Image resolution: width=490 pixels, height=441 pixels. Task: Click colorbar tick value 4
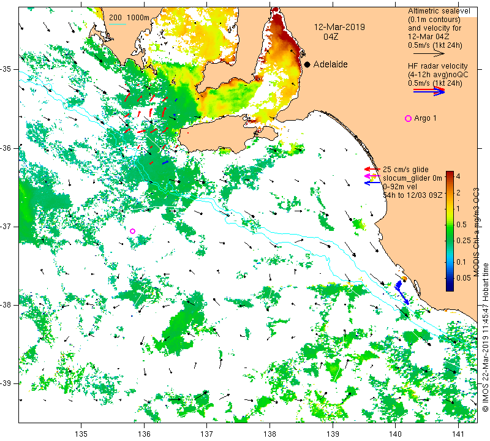coord(458,176)
